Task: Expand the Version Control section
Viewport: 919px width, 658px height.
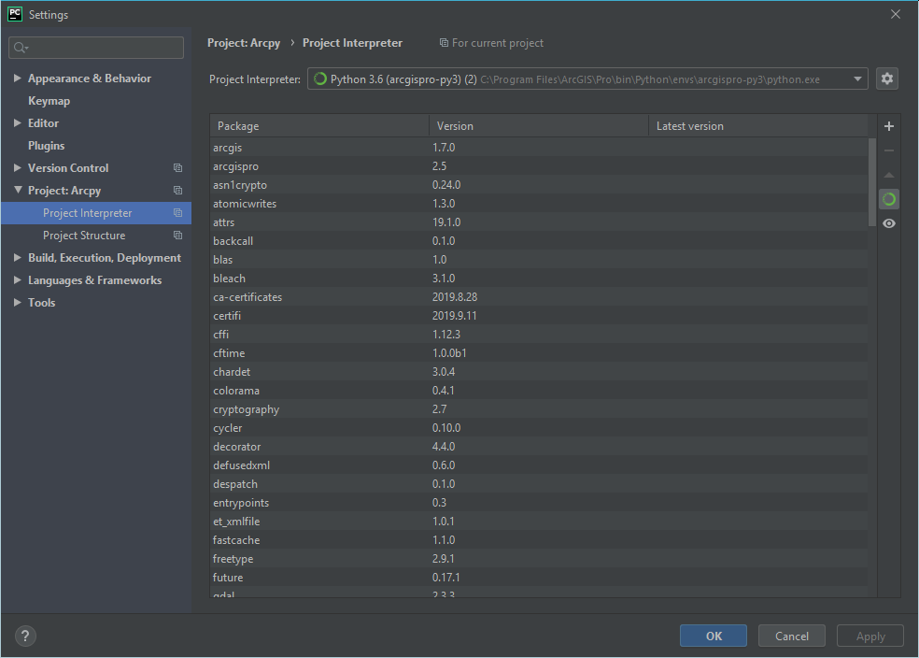Action: 17,167
